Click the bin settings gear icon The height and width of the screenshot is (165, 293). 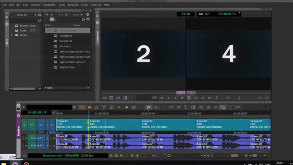pos(87,15)
